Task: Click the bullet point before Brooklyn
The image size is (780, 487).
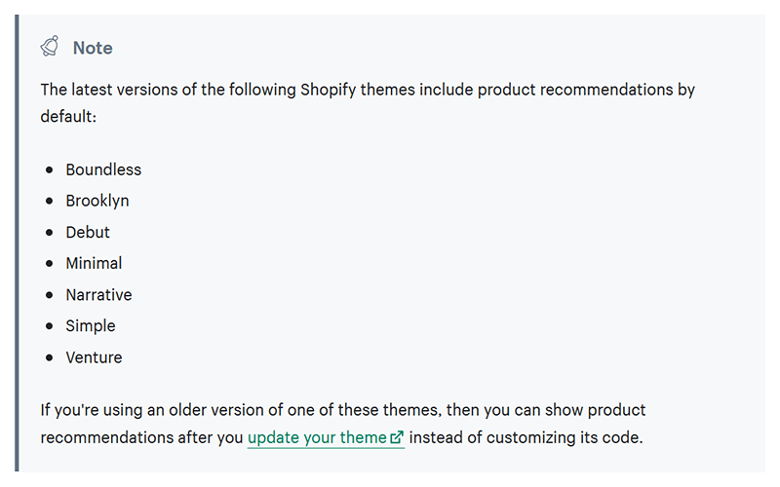Action: click(x=50, y=201)
